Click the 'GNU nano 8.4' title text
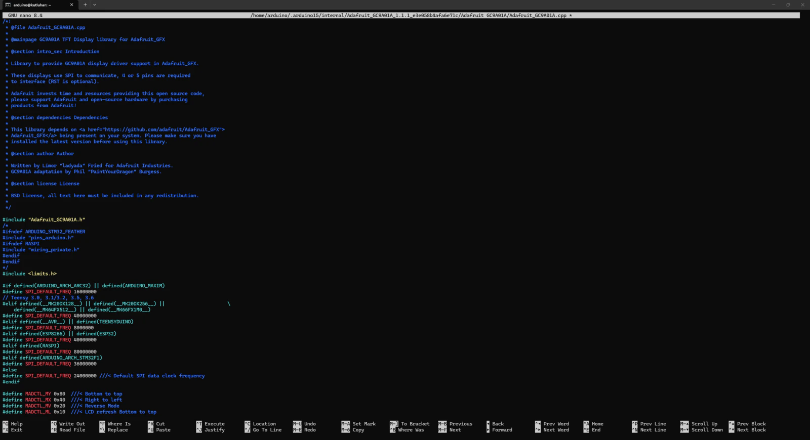Image resolution: width=810 pixels, height=440 pixels. (25, 16)
